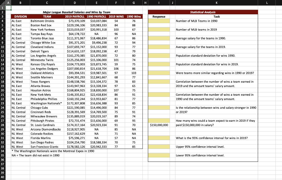Click response cell for teams more similar question
The image size is (282, 180).
(x=159, y=73)
